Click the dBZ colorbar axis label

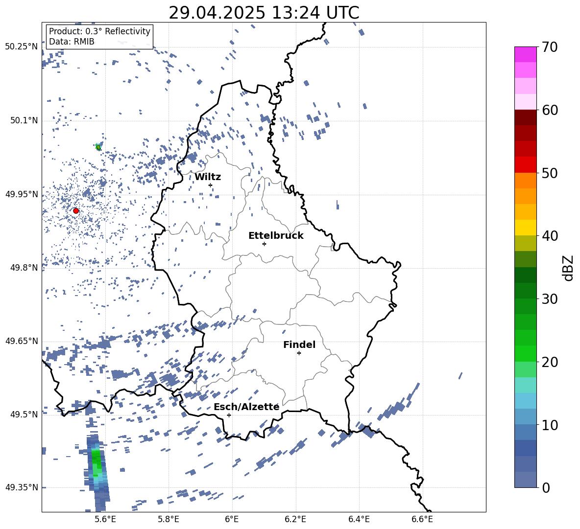pyautogui.click(x=569, y=268)
